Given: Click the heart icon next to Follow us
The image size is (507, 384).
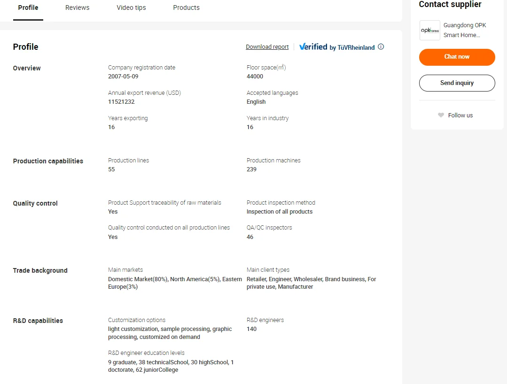Looking at the screenshot, I should click(x=441, y=115).
